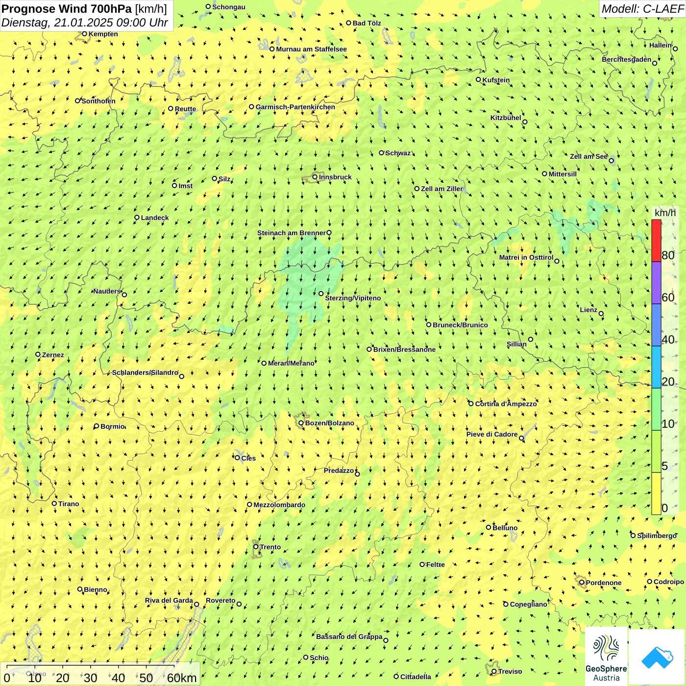Image resolution: width=686 pixels, height=686 pixels.
Task: Click the Kempten label
Action: [103, 34]
